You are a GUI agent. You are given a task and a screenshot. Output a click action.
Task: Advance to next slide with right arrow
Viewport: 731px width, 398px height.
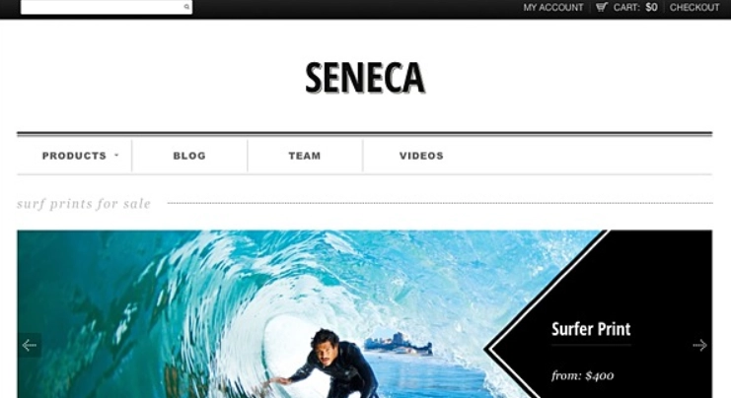point(699,346)
